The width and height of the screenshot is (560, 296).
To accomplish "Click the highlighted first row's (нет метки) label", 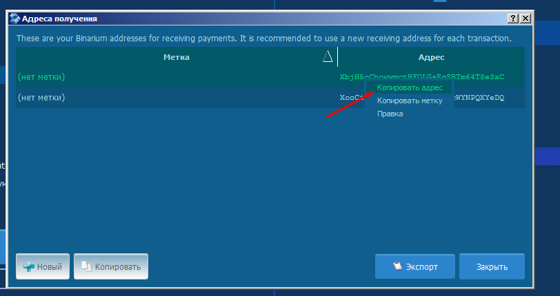I will 41,76.
